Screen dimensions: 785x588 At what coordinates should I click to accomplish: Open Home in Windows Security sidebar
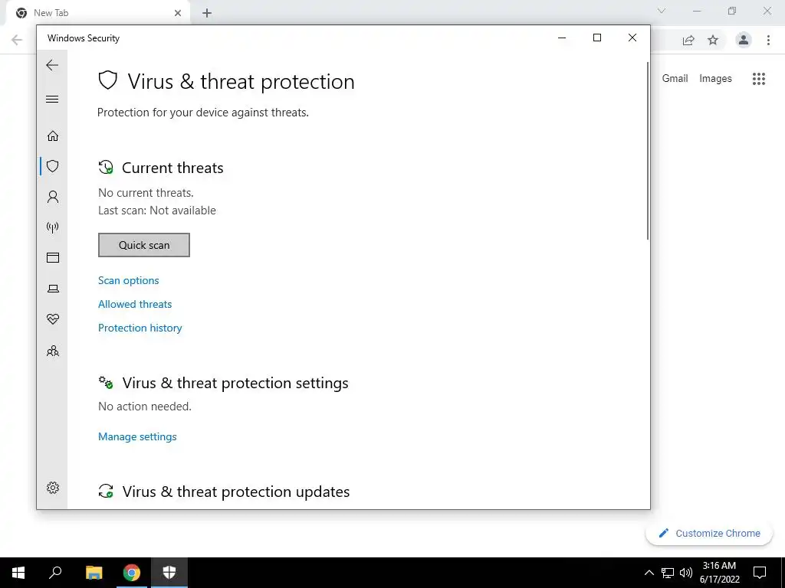coord(53,136)
